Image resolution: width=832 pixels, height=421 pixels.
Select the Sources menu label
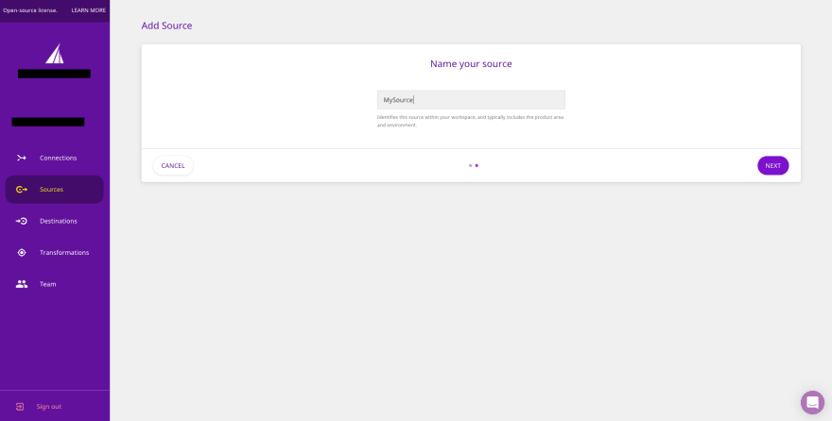[x=51, y=190]
